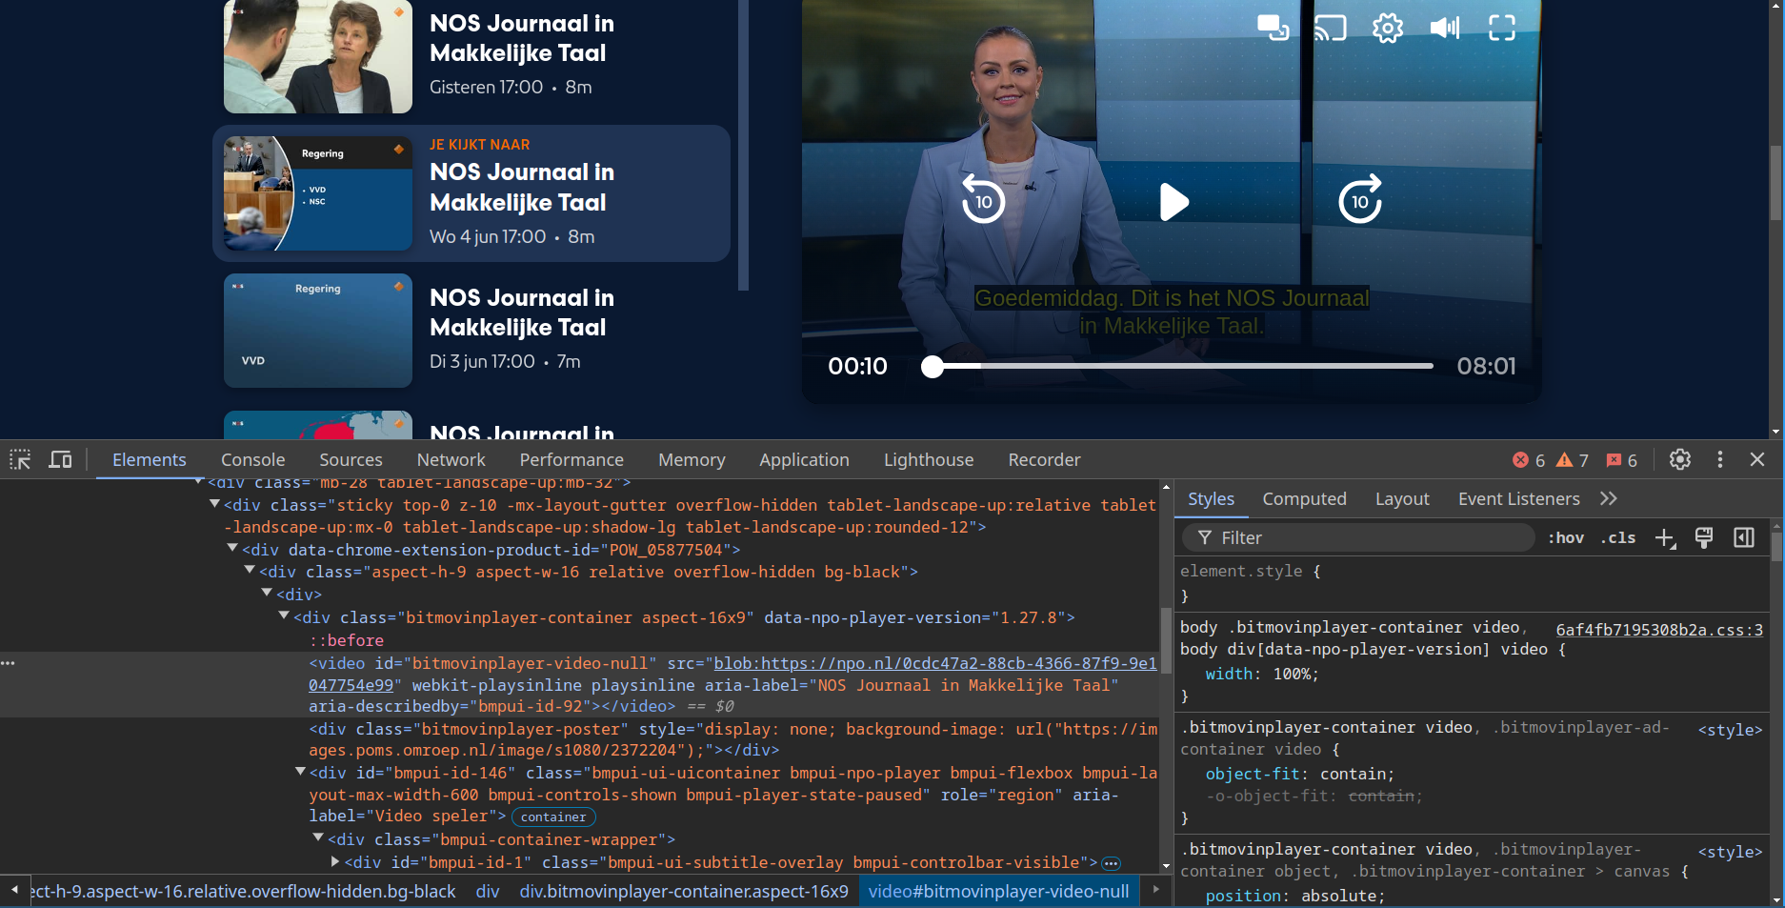1785x908 pixels.
Task: Collapse bitmovinplayer-container div node
Action: [x=284, y=615]
